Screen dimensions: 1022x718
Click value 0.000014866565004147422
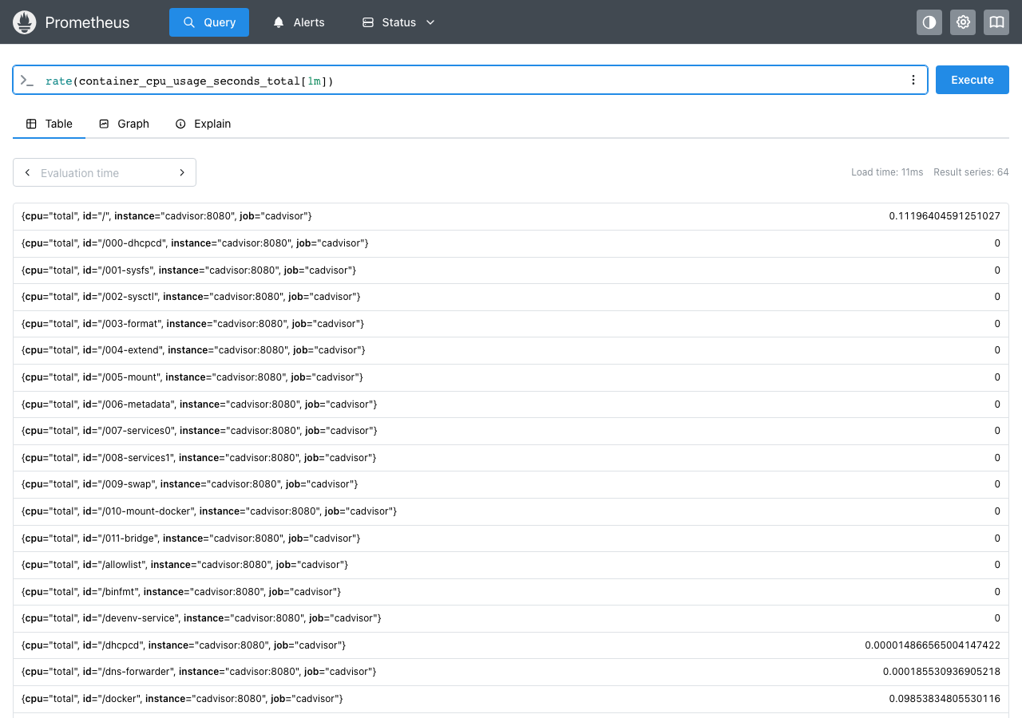point(933,645)
